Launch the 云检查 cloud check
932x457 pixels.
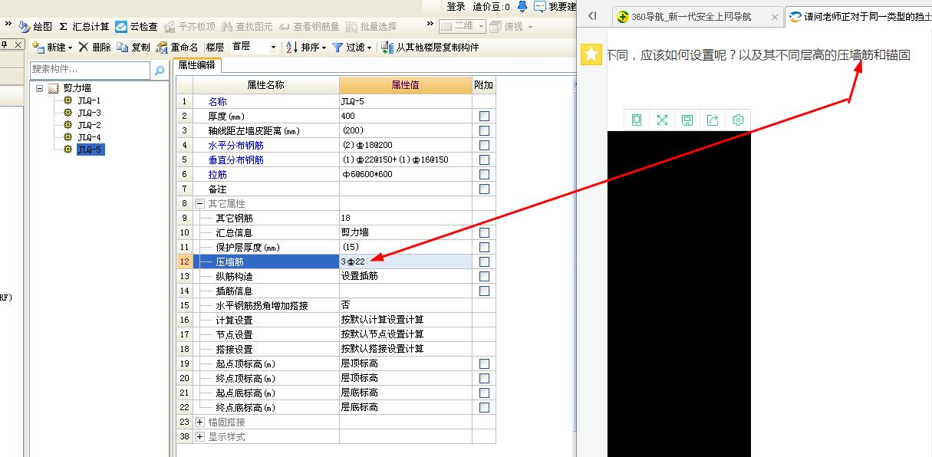tap(137, 27)
